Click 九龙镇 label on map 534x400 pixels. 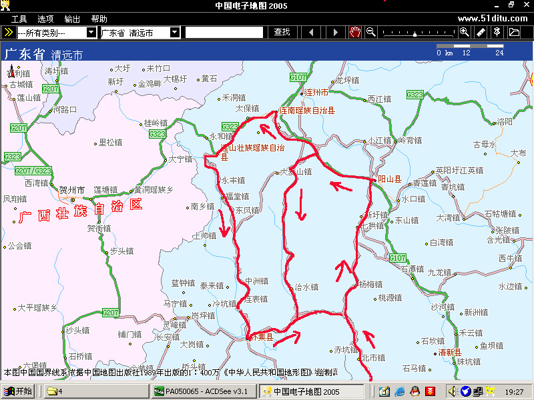click(x=439, y=273)
